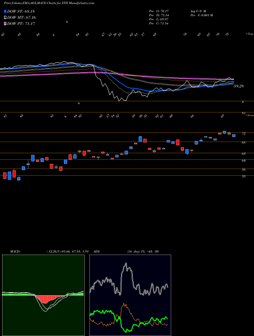This screenshot has width=254, height=336.
Task: Click the 60 price axis label
Action: pos(243,160)
